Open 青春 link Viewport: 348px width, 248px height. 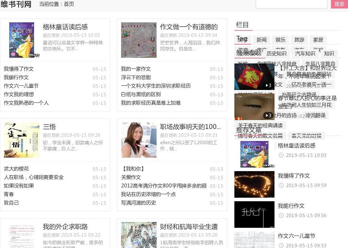coord(9,194)
